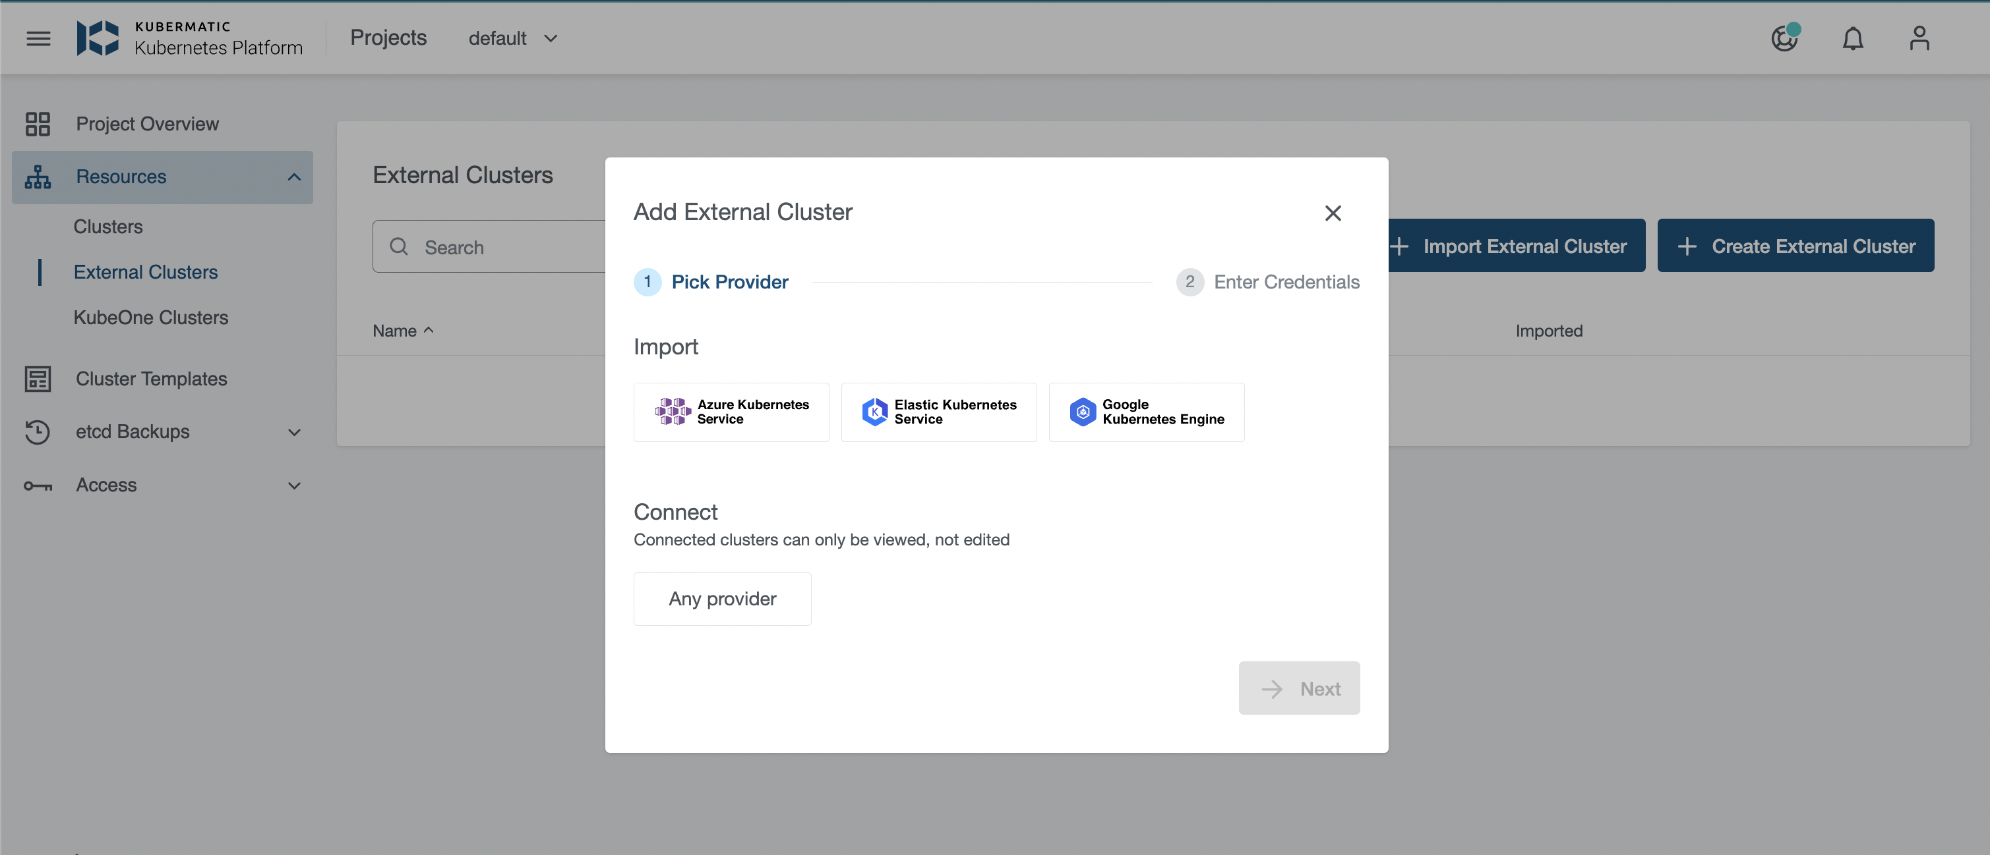Screen dimensions: 1990x855
Task: Click the Azure Kubernetes Service icon
Action: tap(671, 411)
